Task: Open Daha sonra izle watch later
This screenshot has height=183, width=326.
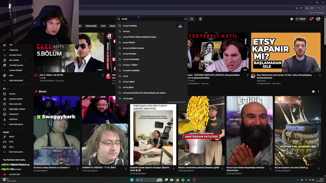Action: (x=15, y=104)
